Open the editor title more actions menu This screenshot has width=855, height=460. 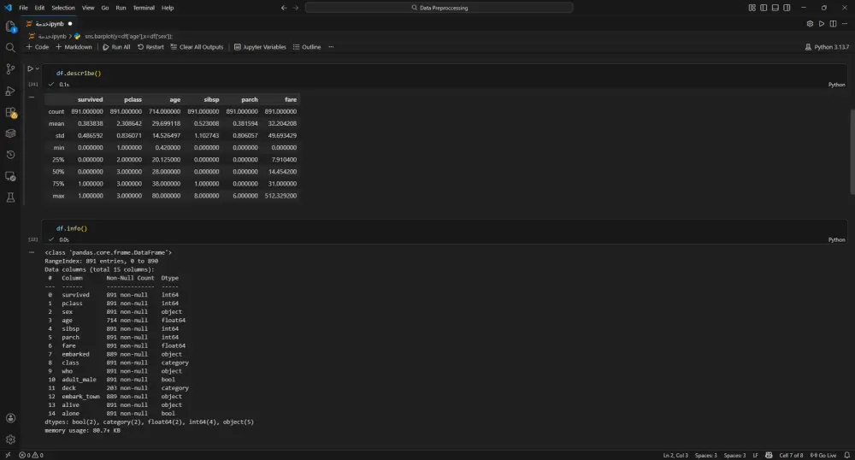point(845,24)
